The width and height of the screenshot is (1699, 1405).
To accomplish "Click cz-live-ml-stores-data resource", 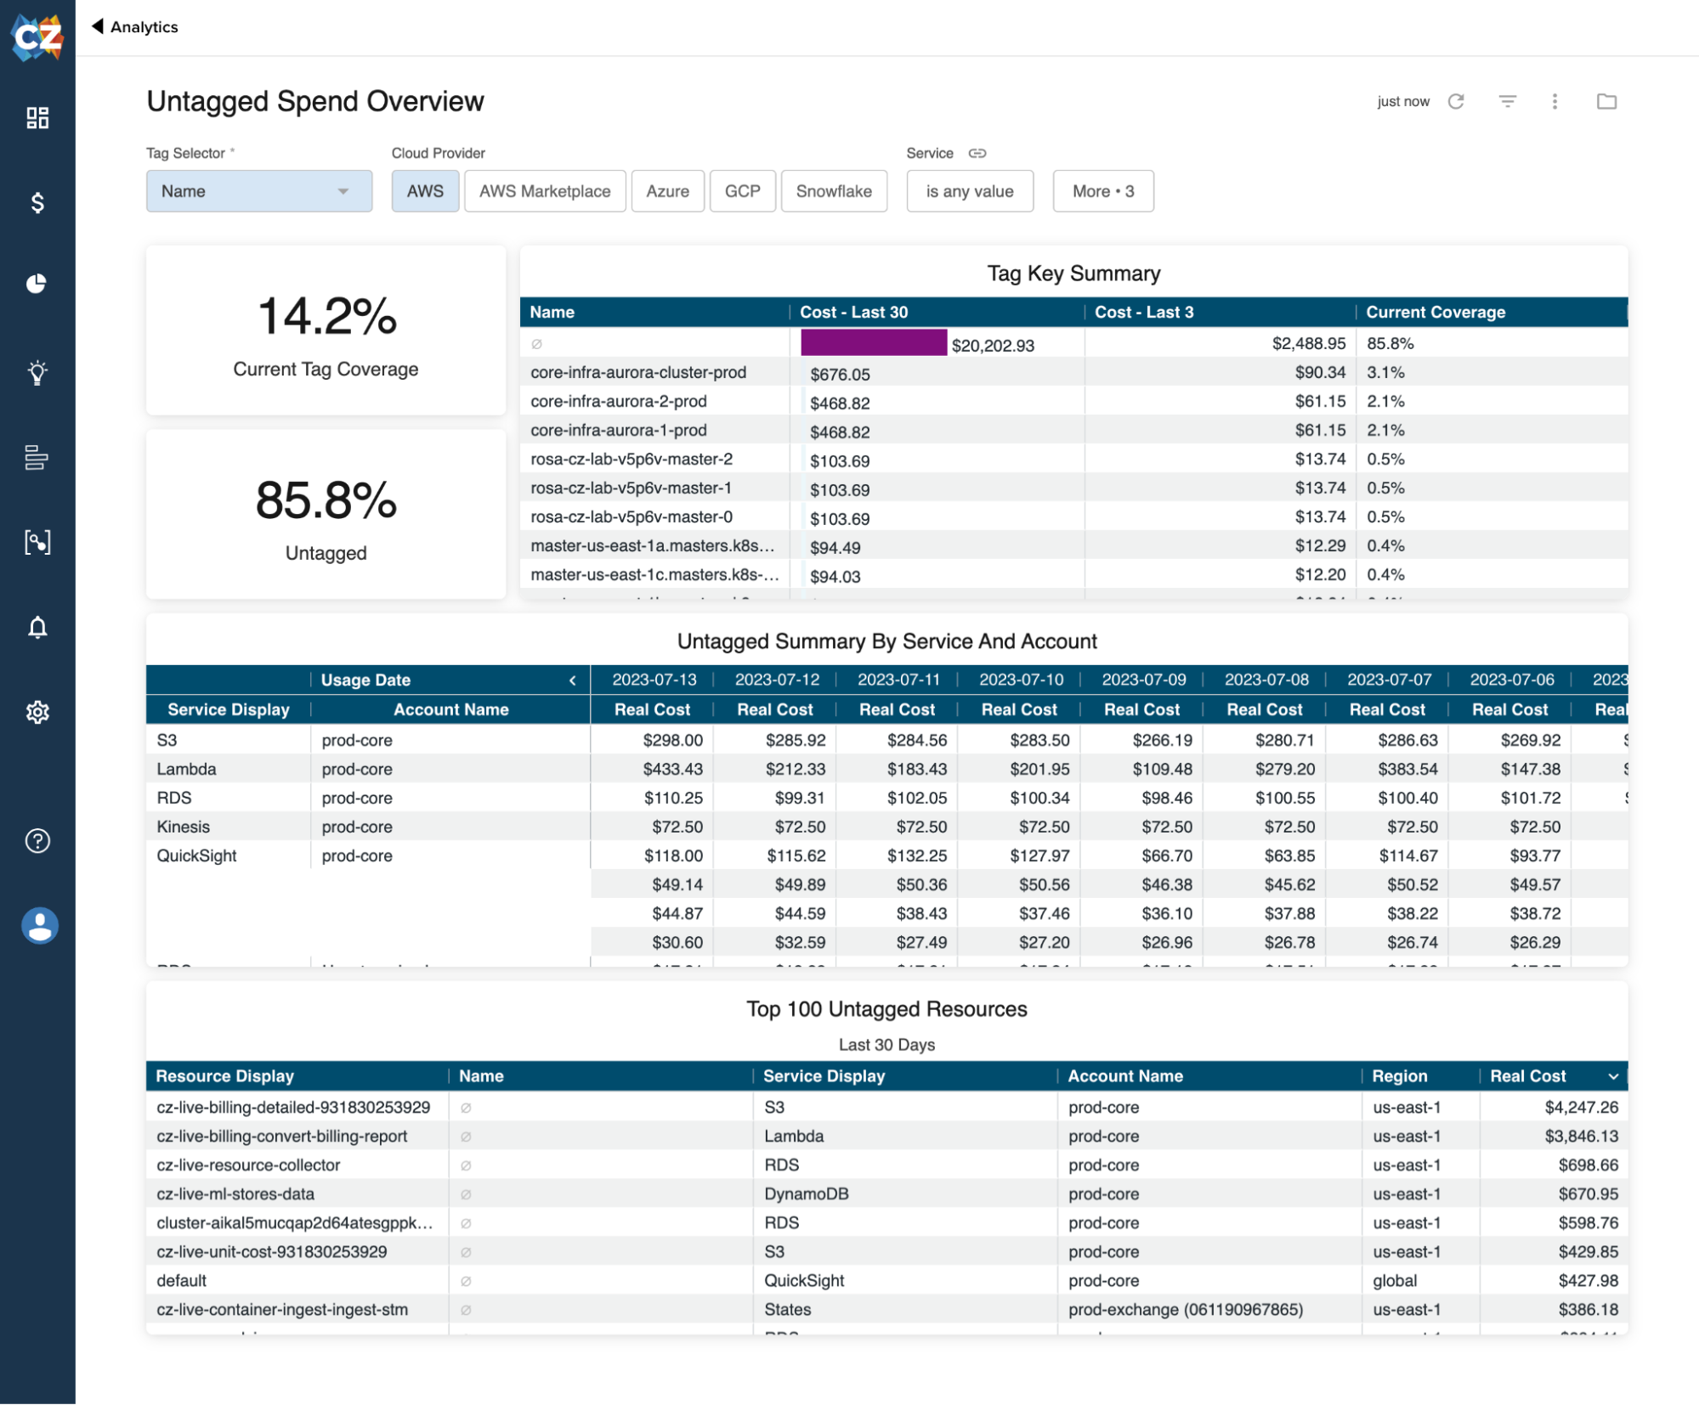I will point(235,1193).
